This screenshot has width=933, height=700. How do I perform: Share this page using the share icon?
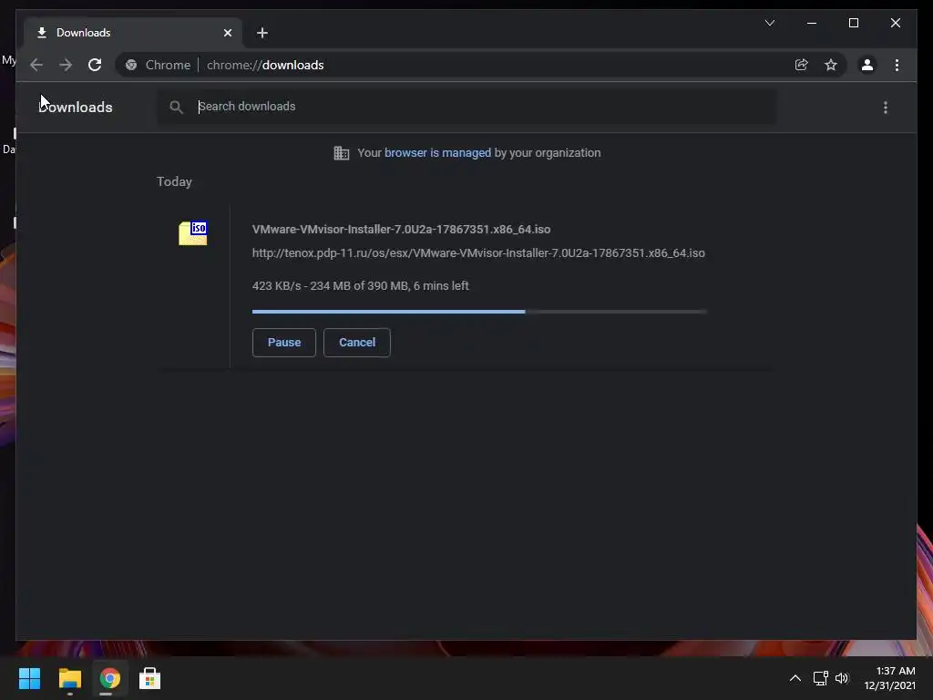802,65
